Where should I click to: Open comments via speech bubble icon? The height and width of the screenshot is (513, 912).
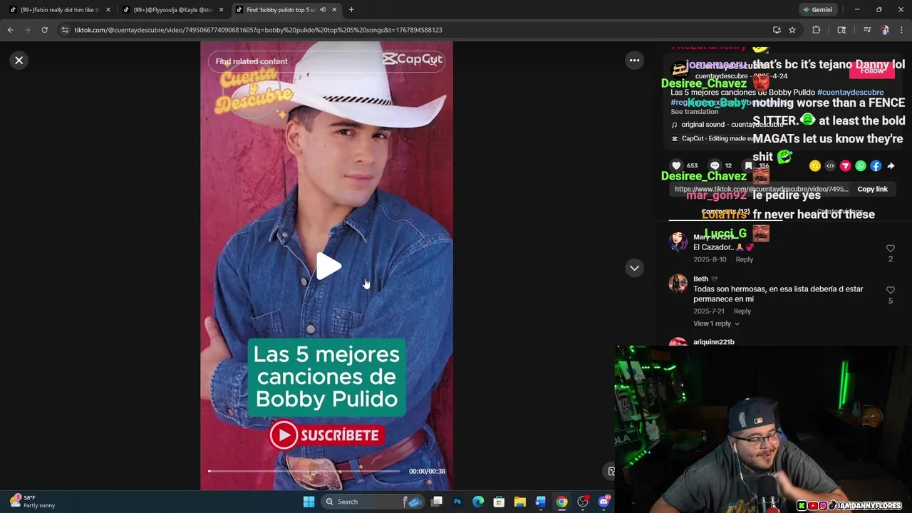click(715, 165)
